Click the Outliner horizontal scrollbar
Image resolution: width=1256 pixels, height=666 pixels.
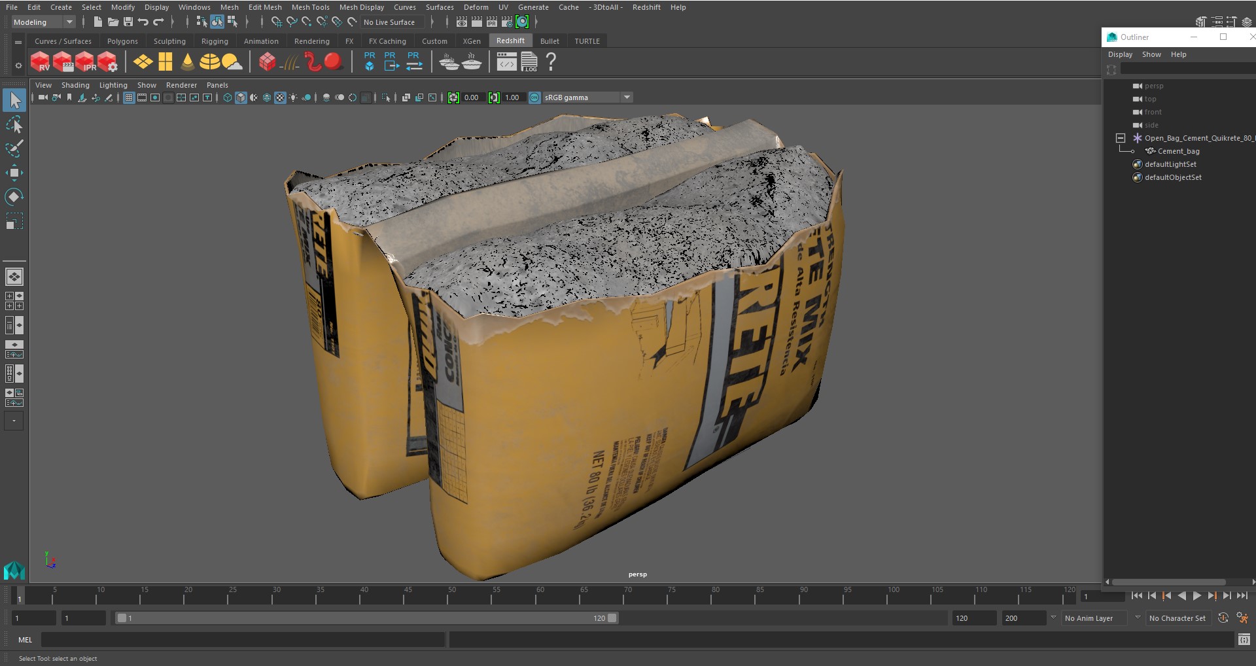tap(1168, 582)
